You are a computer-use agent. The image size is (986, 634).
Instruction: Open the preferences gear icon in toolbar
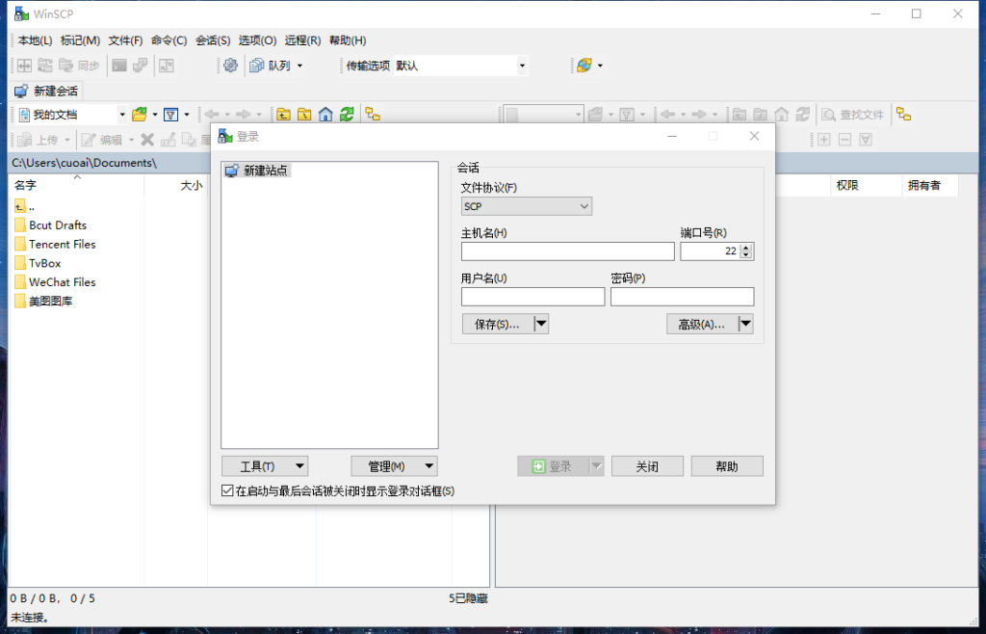click(x=230, y=66)
